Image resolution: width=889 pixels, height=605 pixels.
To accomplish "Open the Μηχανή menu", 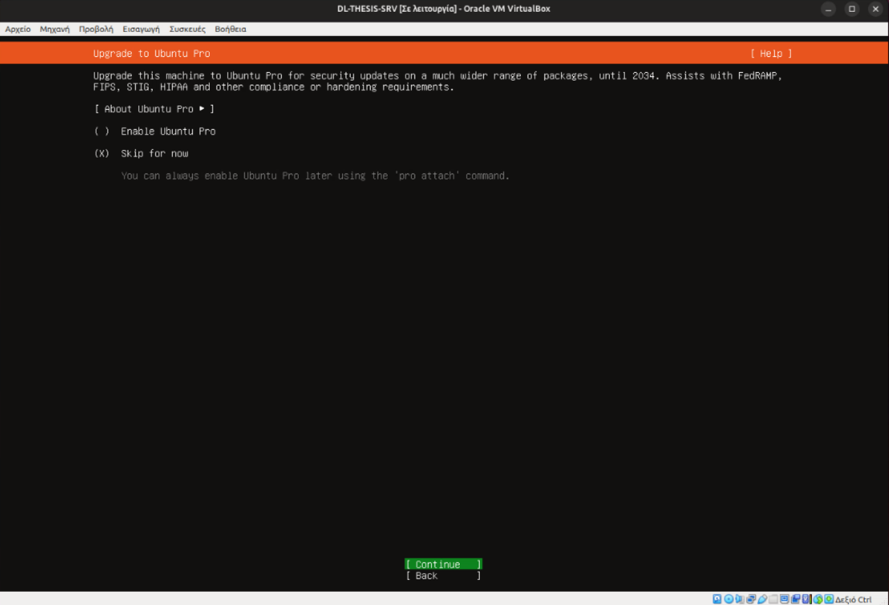I will point(55,29).
